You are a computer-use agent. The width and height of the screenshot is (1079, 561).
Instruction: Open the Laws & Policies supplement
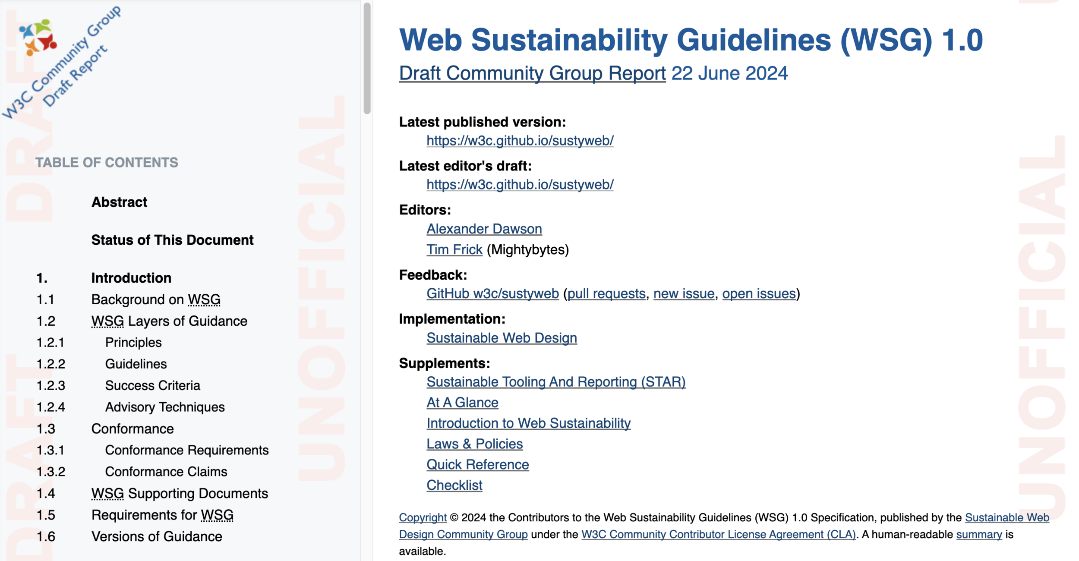coord(474,444)
